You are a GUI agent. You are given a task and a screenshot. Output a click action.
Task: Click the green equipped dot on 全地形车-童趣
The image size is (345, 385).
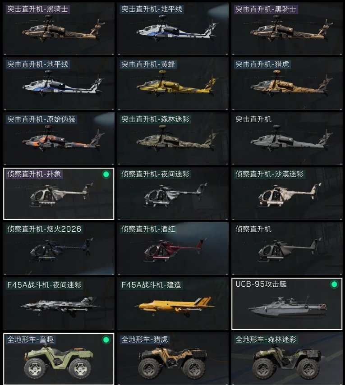[x=106, y=340]
